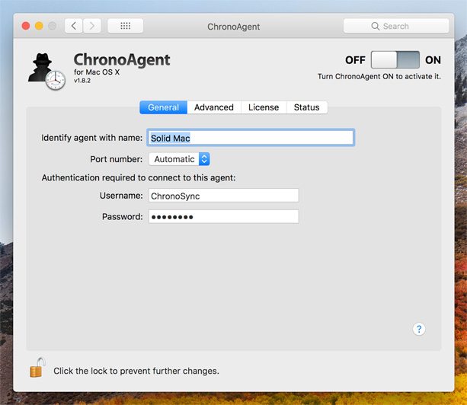Click 'Turn ChronoAgent ON to activate it.' text
The width and height of the screenshot is (467, 405).
[x=379, y=76]
